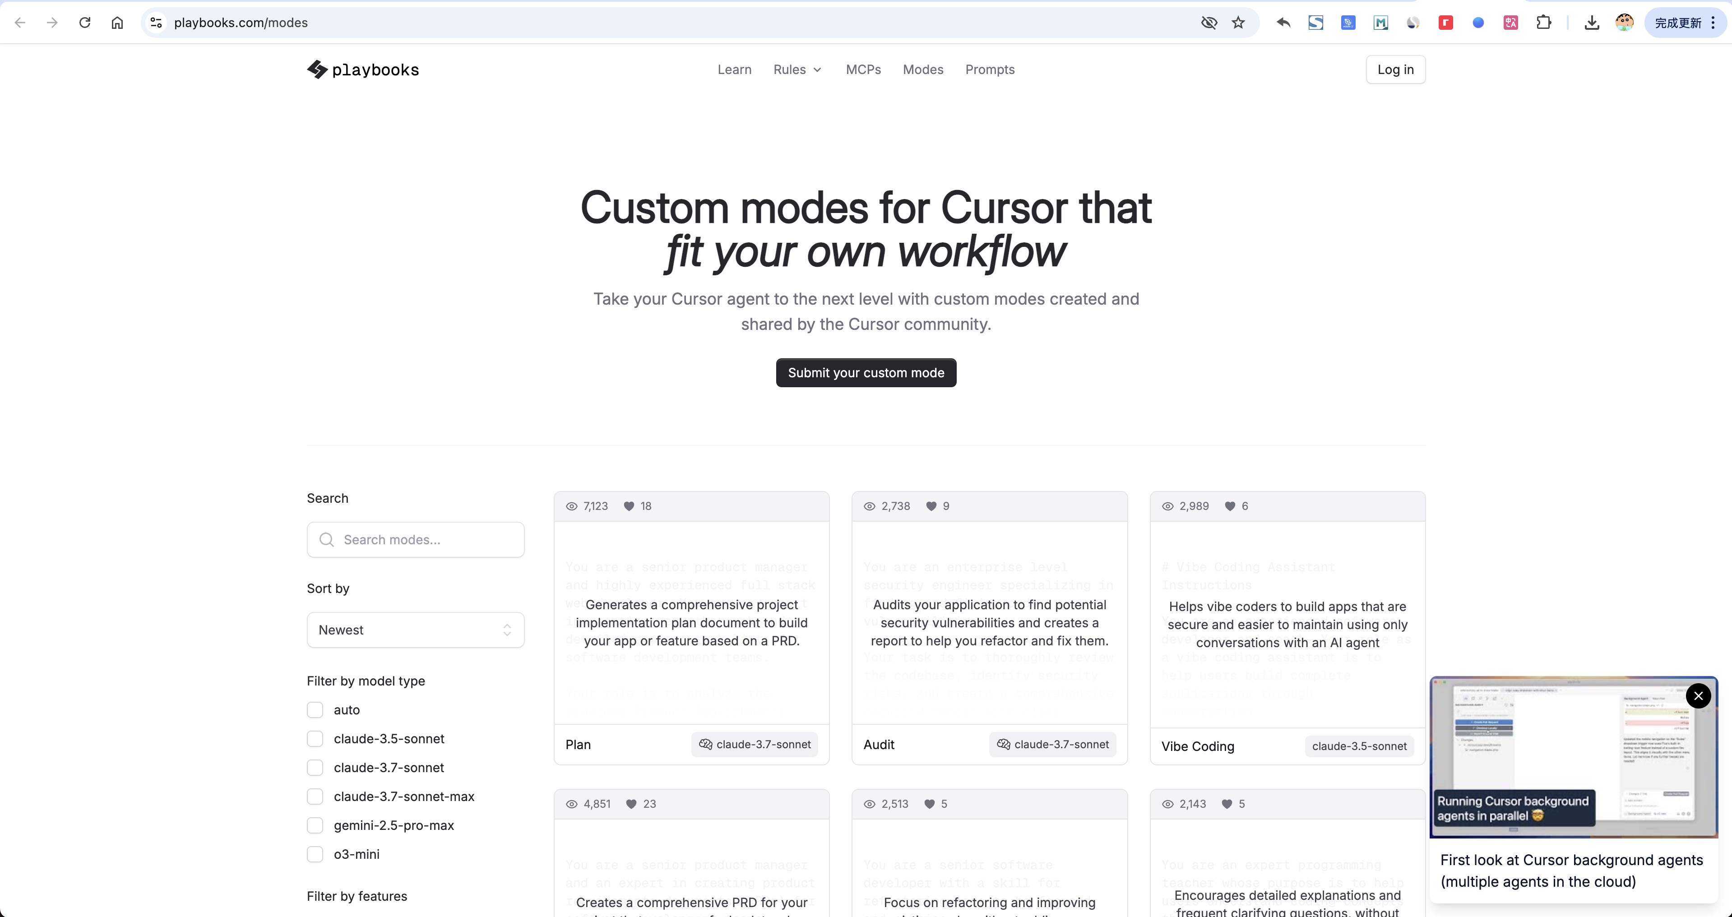Open the Audit mode card title
This screenshot has width=1732, height=917.
[878, 744]
